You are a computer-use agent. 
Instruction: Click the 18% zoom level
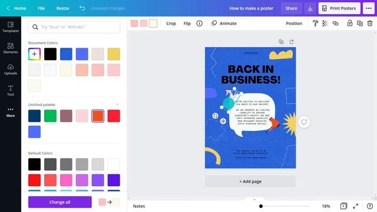pos(326,206)
